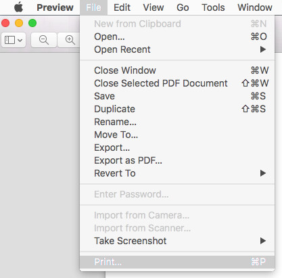Viewport: 282px width, 278px height.
Task: Open the Apple menu
Action: coord(19,7)
